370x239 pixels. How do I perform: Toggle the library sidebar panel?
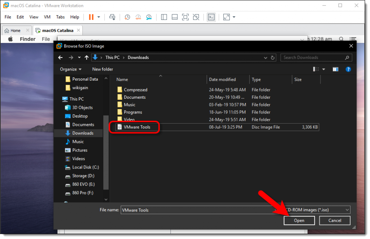[x=164, y=17]
